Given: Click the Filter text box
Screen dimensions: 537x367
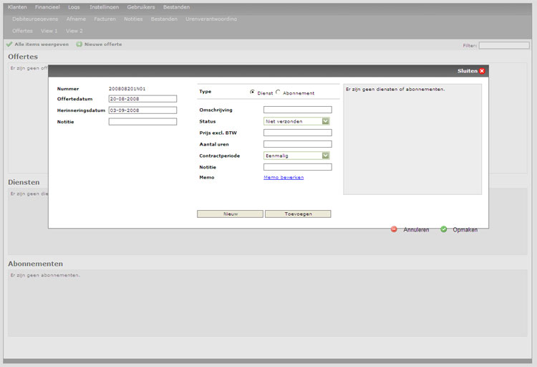Looking at the screenshot, I should [x=504, y=45].
